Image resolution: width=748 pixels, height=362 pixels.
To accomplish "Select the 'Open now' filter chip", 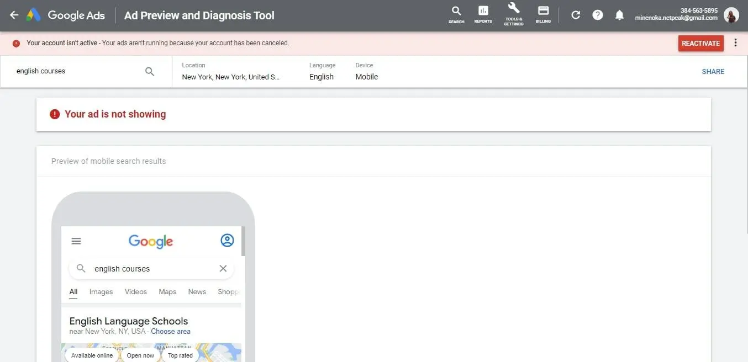I will pos(140,355).
